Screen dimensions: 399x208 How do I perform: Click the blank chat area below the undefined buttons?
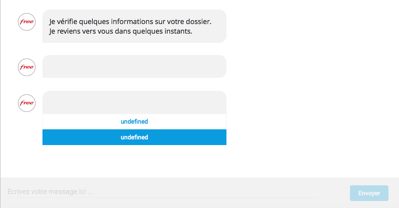click(134, 161)
